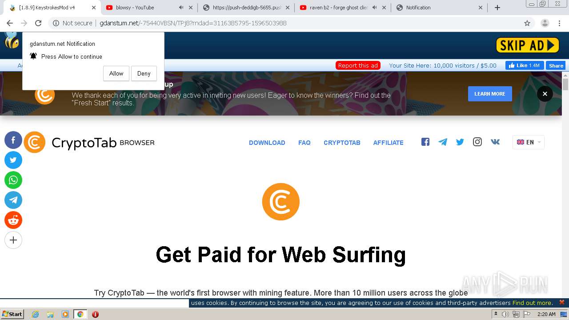Switch to the push-deddigb tab
569x320 pixels.
click(247, 8)
